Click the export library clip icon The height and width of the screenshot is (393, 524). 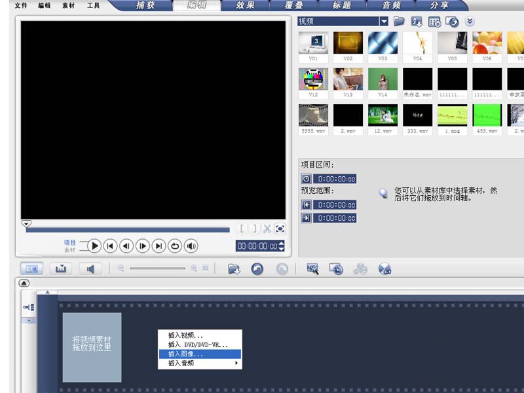[417, 22]
